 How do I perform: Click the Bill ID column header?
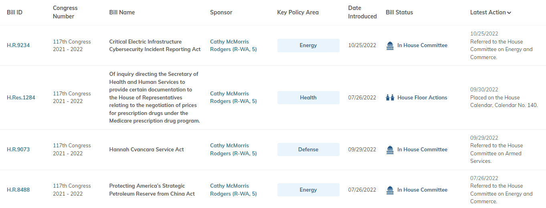14,12
